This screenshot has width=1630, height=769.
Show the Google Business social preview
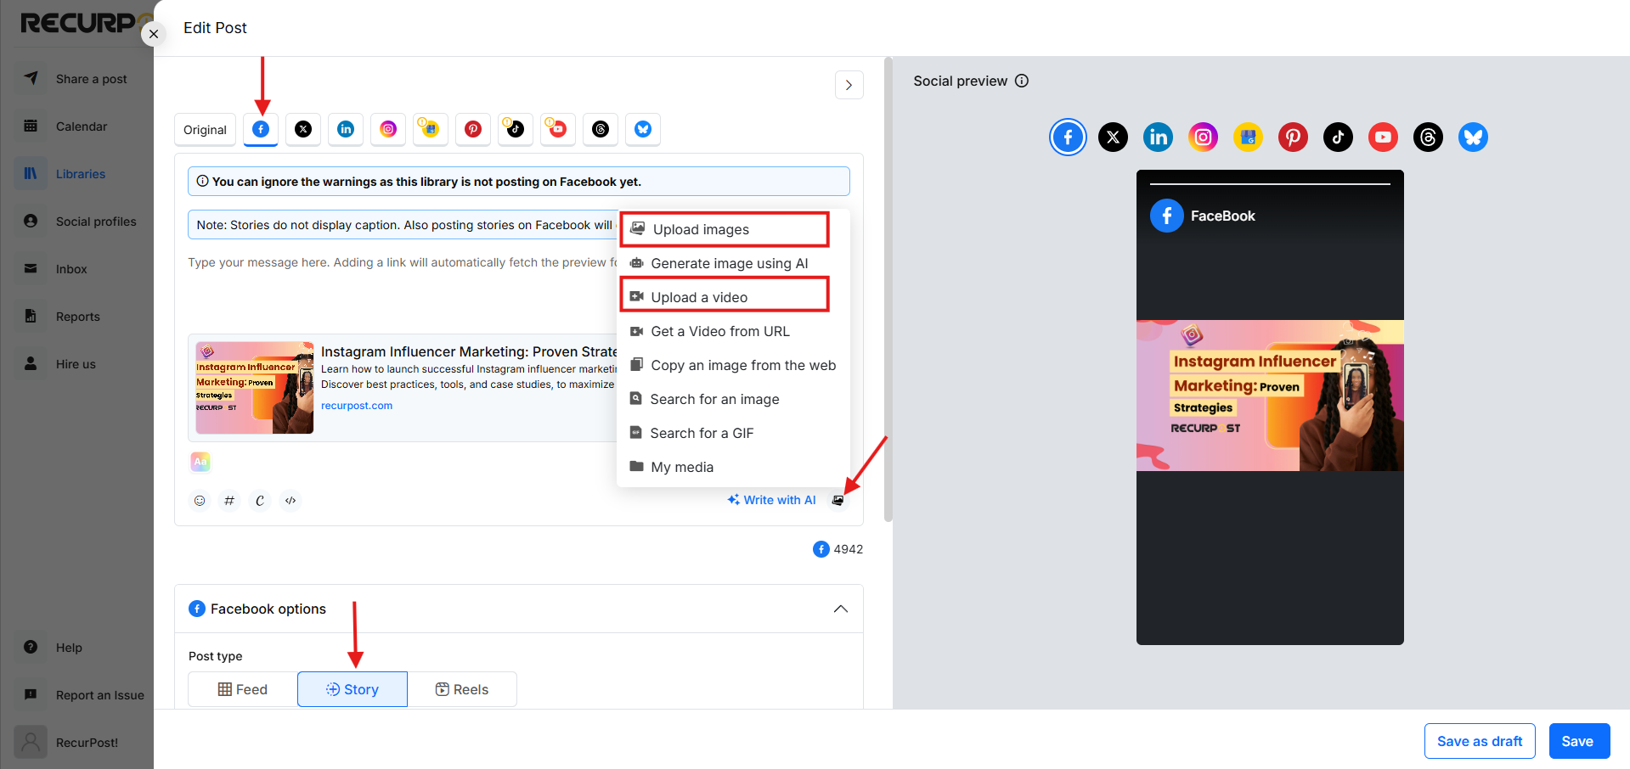coord(1248,137)
